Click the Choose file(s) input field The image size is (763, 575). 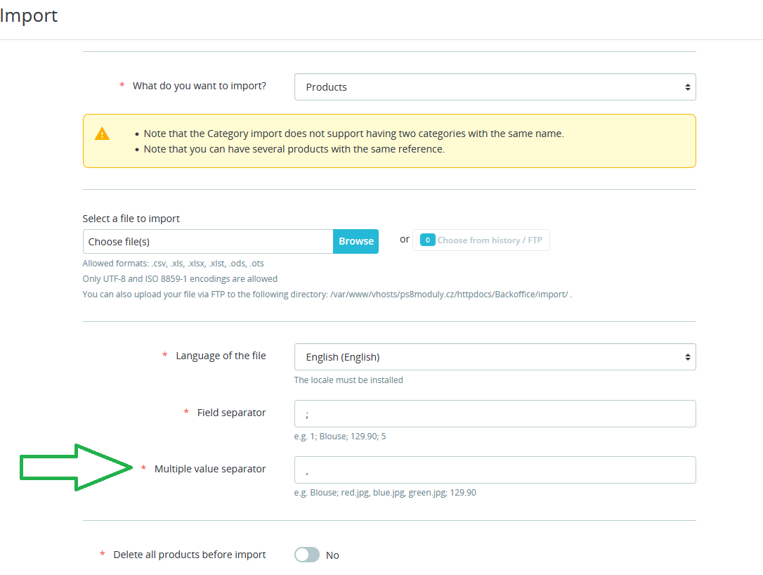point(208,242)
